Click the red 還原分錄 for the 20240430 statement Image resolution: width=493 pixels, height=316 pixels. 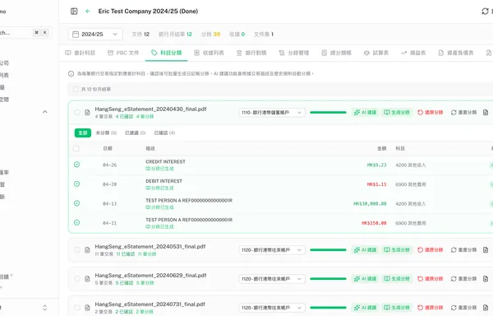pyautogui.click(x=430, y=113)
